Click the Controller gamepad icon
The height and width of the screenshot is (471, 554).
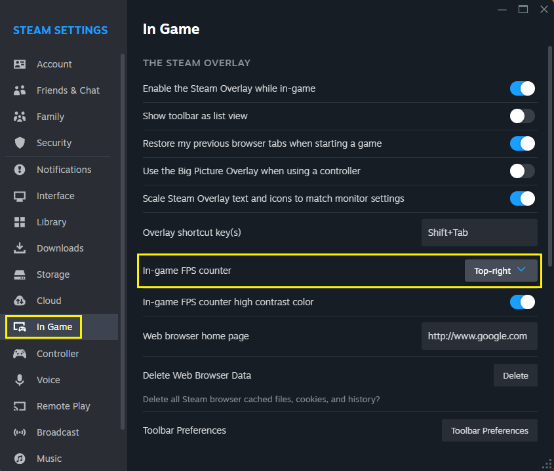[20, 354]
